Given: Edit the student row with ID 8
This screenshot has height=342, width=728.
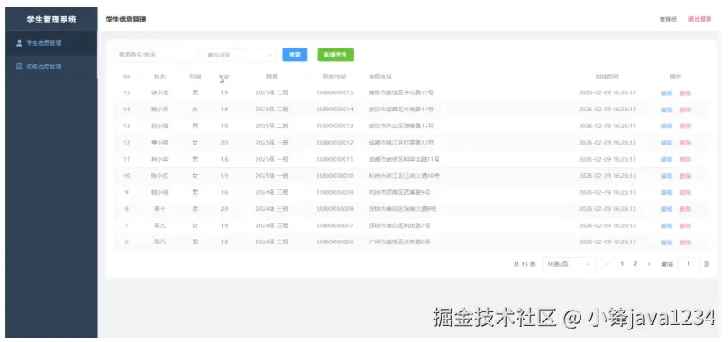Looking at the screenshot, I should [666, 209].
